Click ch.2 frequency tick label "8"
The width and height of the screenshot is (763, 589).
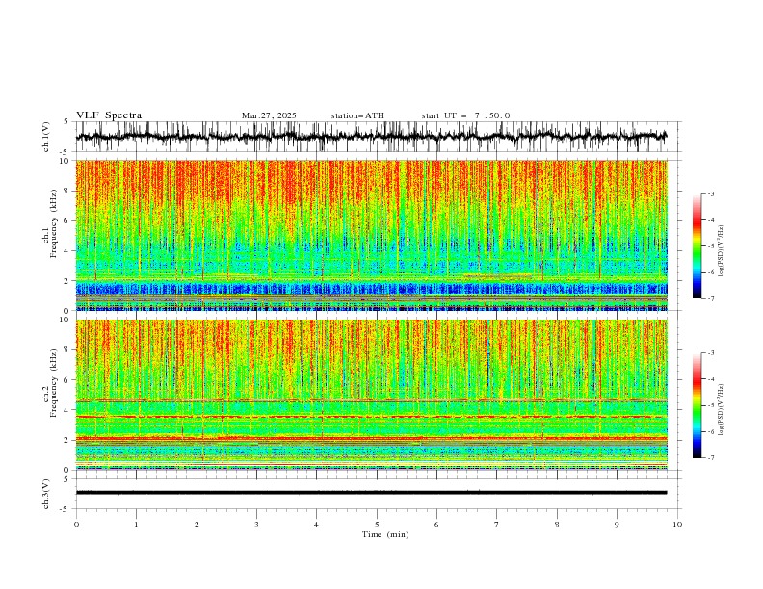tap(67, 350)
